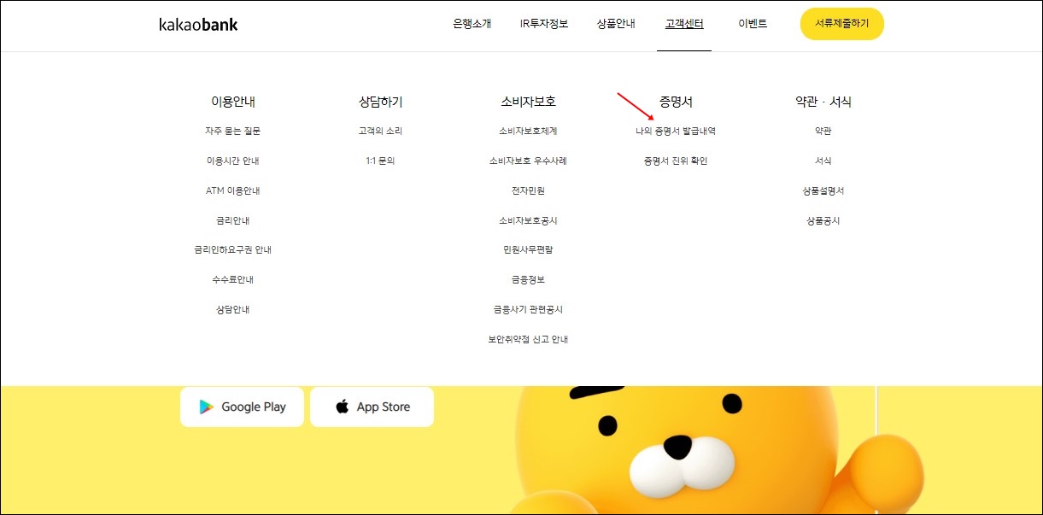The width and height of the screenshot is (1043, 515).
Task: Open ATM 이용안내
Action: tap(233, 191)
